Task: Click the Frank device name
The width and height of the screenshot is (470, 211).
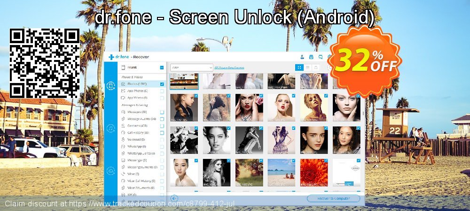Action: pos(132,68)
